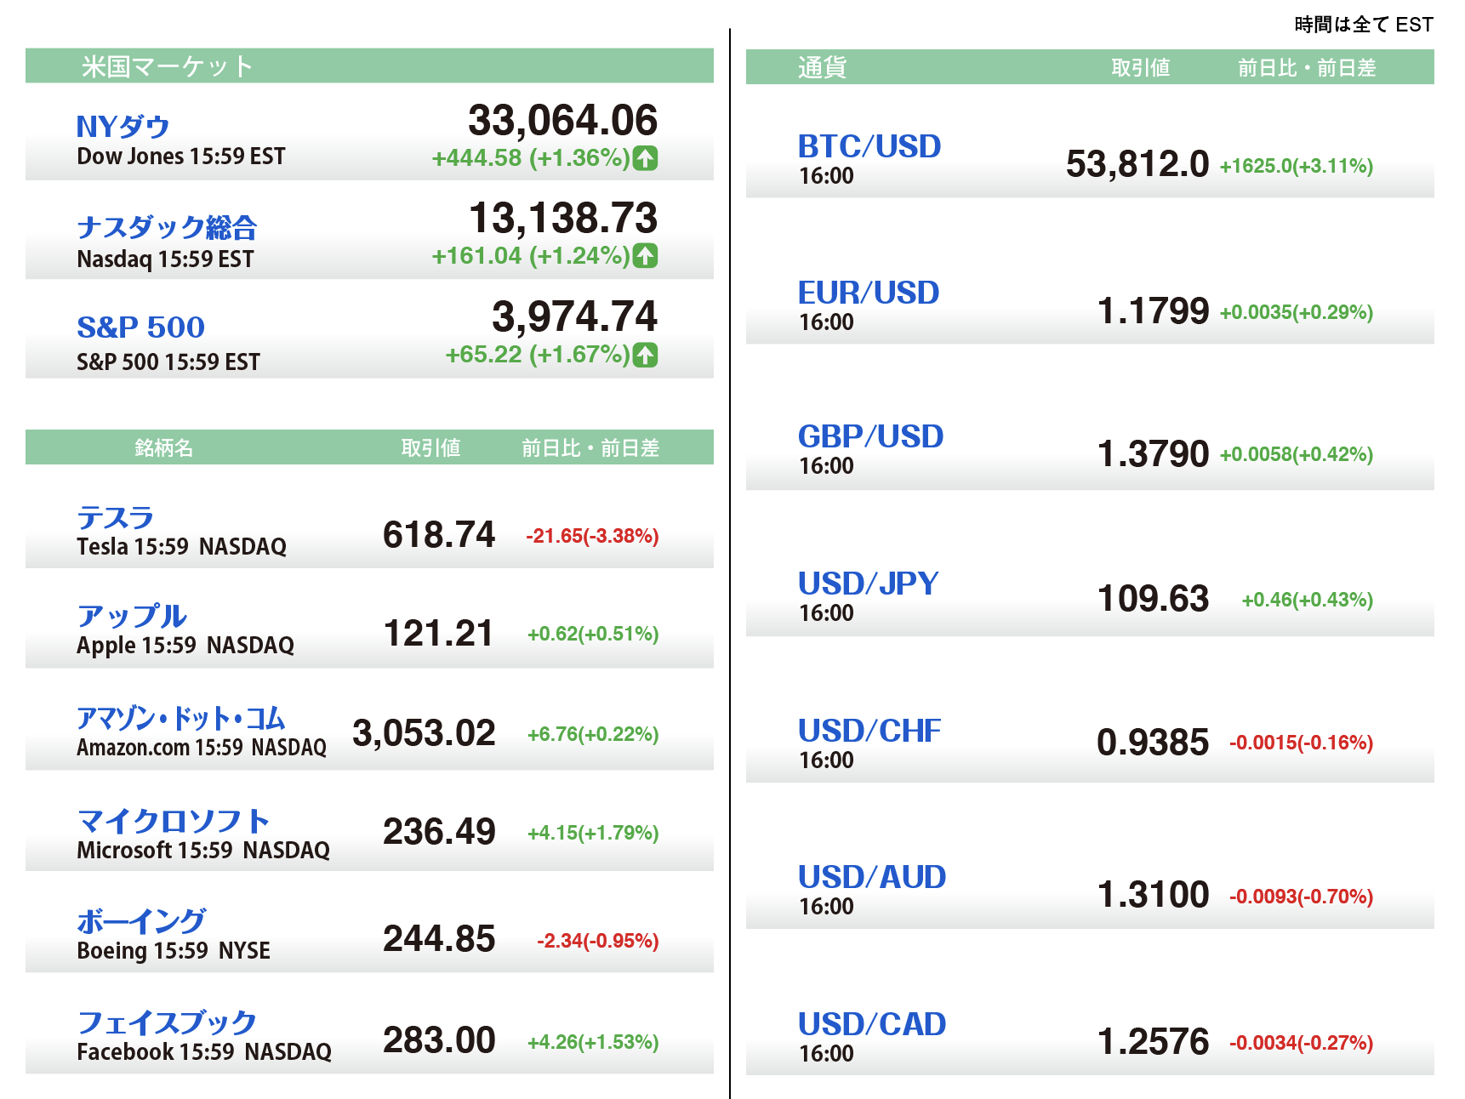Select the フェイスブック stock name
Screen dimensions: 1465x1099
click(167, 1022)
